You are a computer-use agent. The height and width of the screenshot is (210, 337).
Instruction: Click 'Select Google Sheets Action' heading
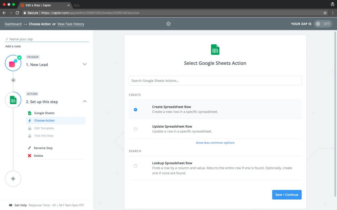(x=215, y=63)
